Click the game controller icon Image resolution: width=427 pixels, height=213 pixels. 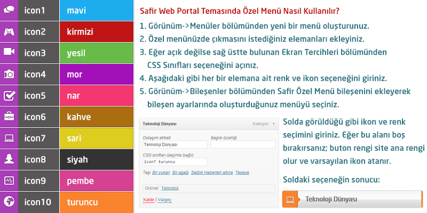9,31
